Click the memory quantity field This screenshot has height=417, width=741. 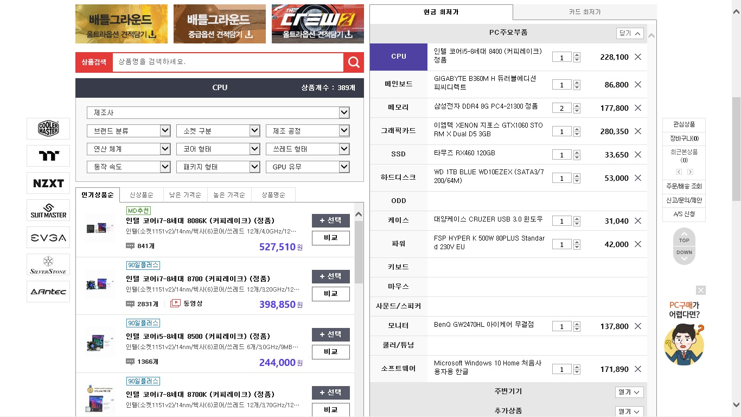pyautogui.click(x=561, y=108)
